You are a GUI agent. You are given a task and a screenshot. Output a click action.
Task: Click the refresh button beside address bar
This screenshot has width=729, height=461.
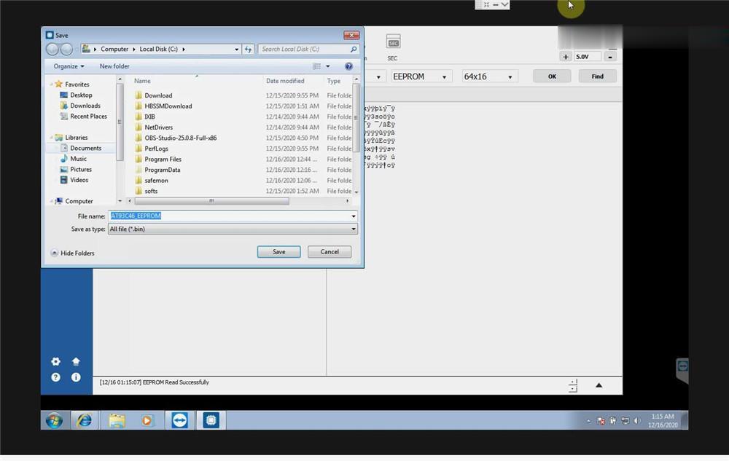pos(249,50)
